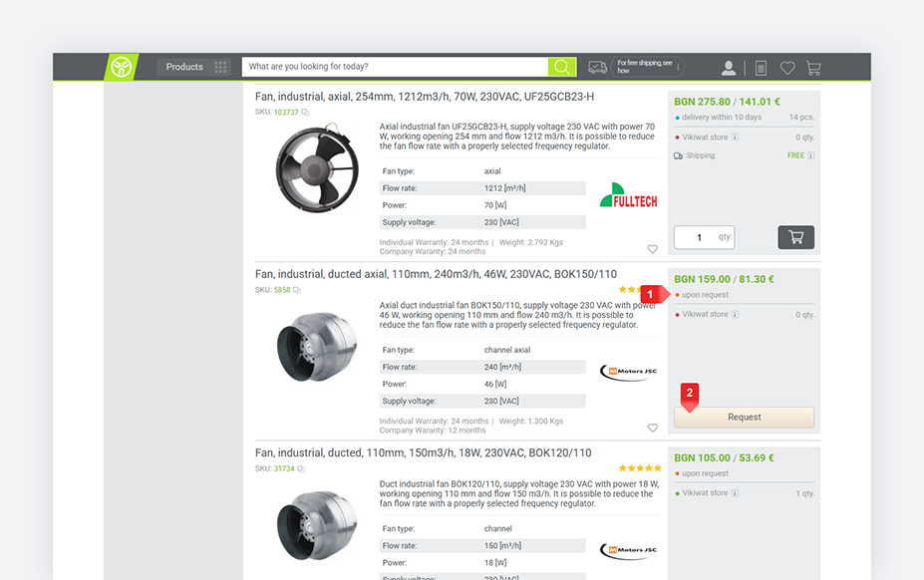Click the Vikiwat logo in the header

pos(122,67)
